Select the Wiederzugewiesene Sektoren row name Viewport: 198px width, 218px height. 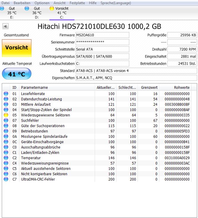click(x=46, y=115)
